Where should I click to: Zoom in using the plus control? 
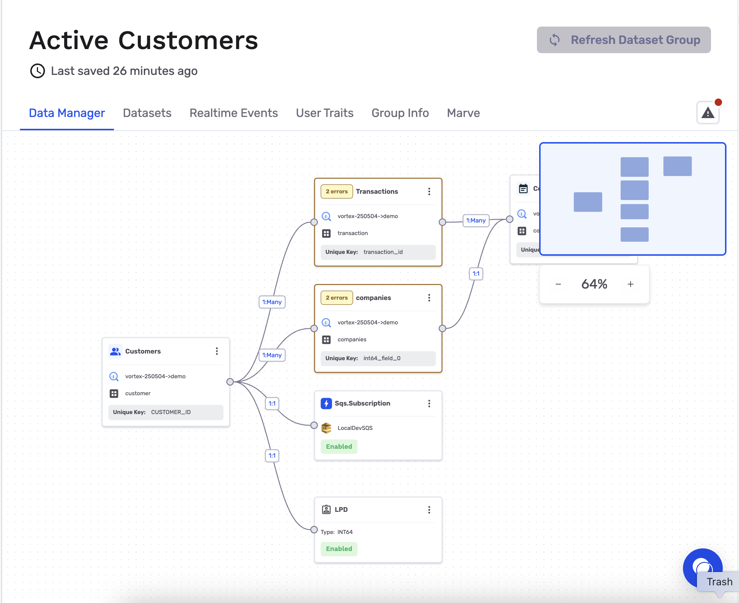tap(630, 284)
